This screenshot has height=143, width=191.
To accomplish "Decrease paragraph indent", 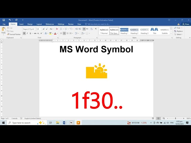I will tap(77, 29).
